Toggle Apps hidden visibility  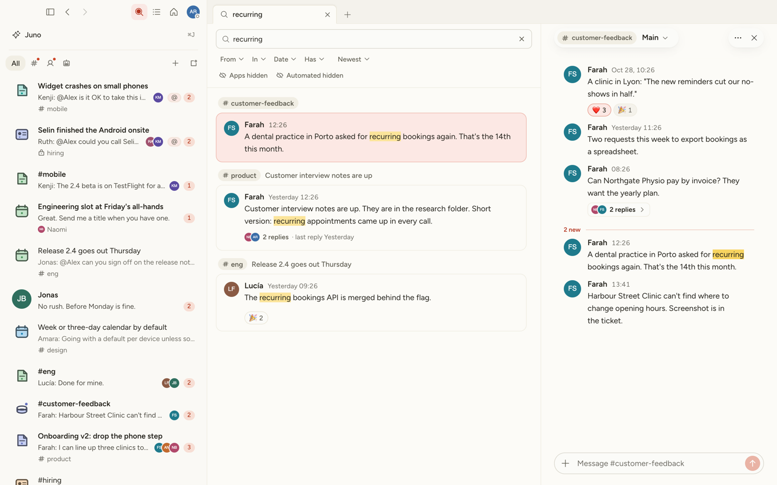pos(243,75)
